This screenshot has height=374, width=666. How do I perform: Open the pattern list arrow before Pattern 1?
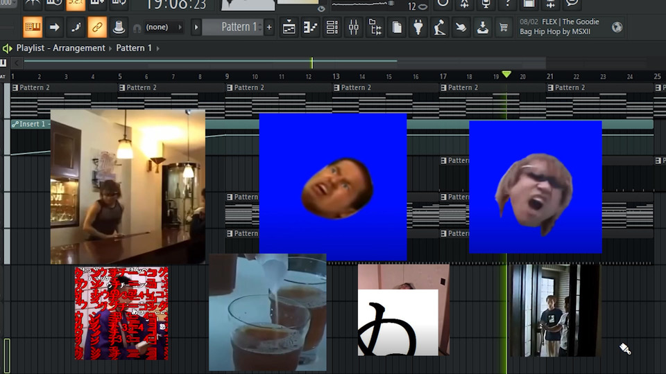pos(196,28)
